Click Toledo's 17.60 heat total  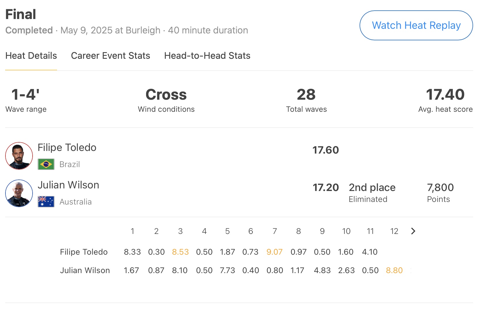pyautogui.click(x=326, y=150)
